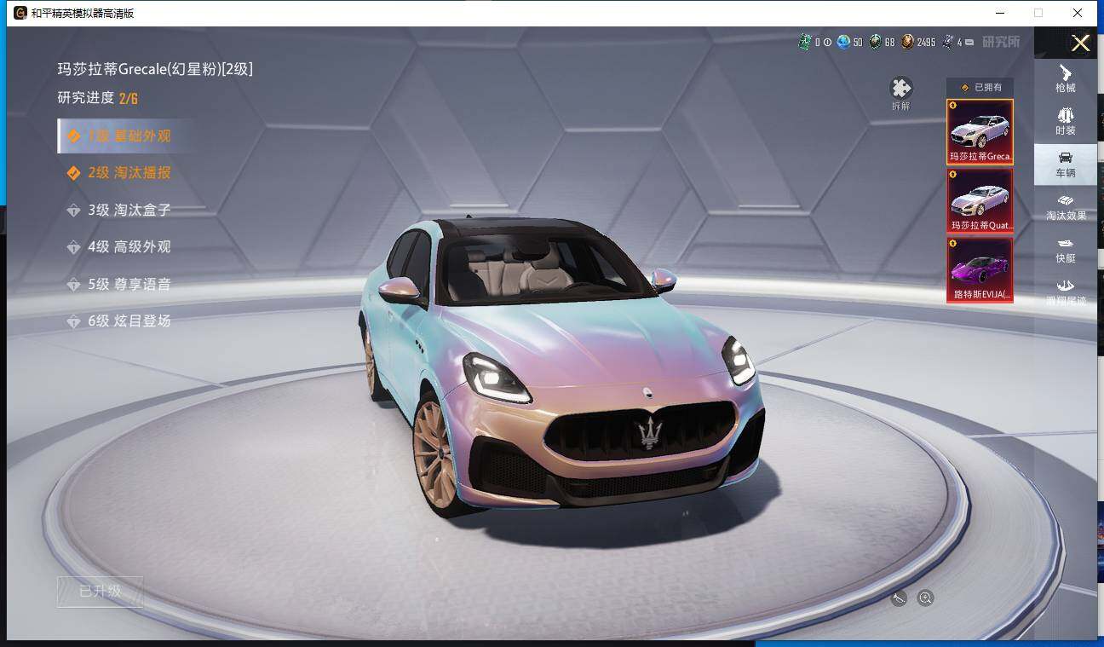Click the magnifier zoom icon
The width and height of the screenshot is (1104, 647).
(926, 598)
